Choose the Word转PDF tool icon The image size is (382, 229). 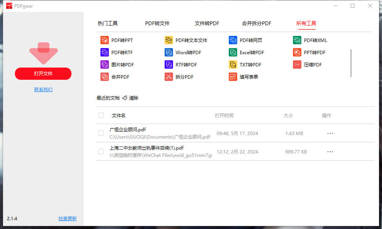point(168,52)
